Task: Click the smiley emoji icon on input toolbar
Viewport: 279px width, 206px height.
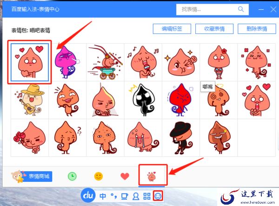Action: [158, 196]
